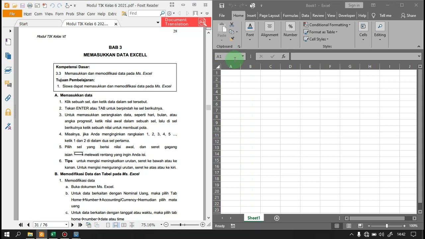This screenshot has height=239, width=425.
Task: Open the Security lock panel in Foxit
Action: (x=8, y=112)
